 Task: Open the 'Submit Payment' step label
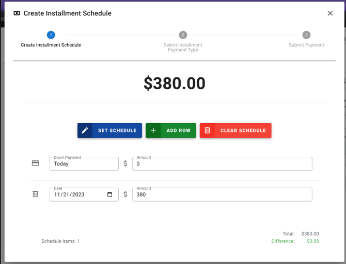coord(306,45)
